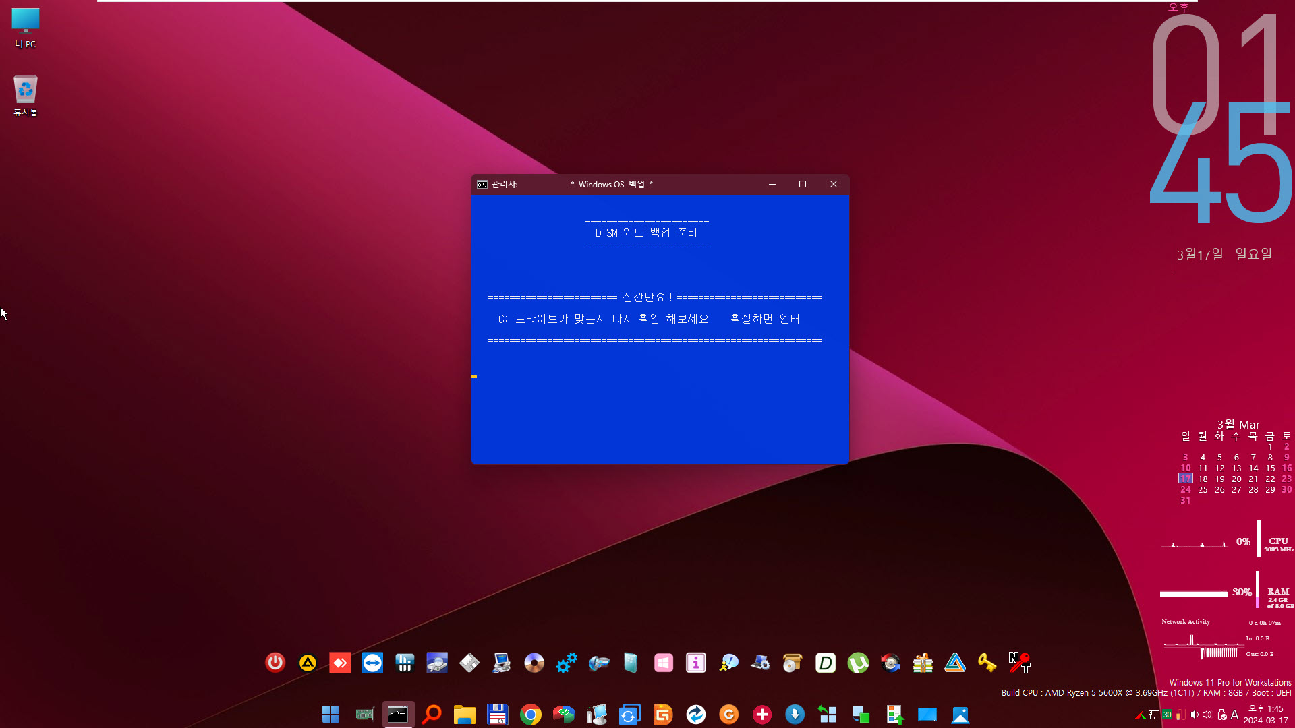
Task: Open the red magnifier search taskbar icon
Action: (432, 715)
